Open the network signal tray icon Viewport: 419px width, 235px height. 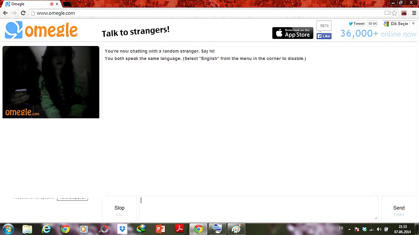pyautogui.click(x=371, y=229)
